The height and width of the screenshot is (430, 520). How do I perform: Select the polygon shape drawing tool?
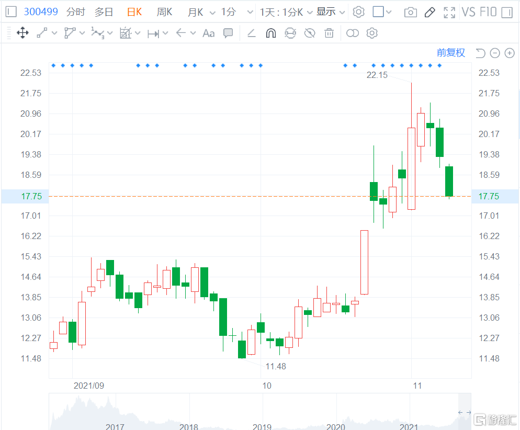pos(70,33)
